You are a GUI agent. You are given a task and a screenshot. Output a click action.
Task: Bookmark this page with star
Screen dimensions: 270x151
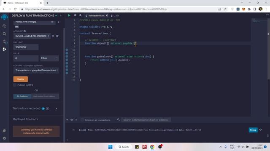pyautogui.click(x=225, y=9)
